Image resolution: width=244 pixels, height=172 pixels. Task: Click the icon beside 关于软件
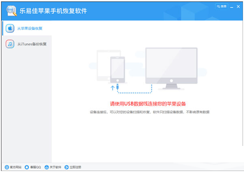click(46, 167)
